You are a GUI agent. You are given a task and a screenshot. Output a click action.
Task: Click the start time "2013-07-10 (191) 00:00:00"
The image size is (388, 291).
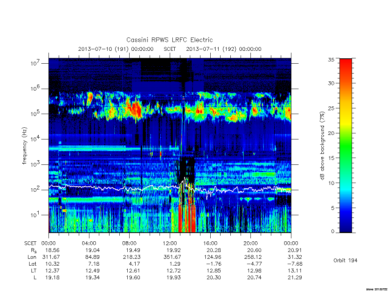click(x=116, y=49)
